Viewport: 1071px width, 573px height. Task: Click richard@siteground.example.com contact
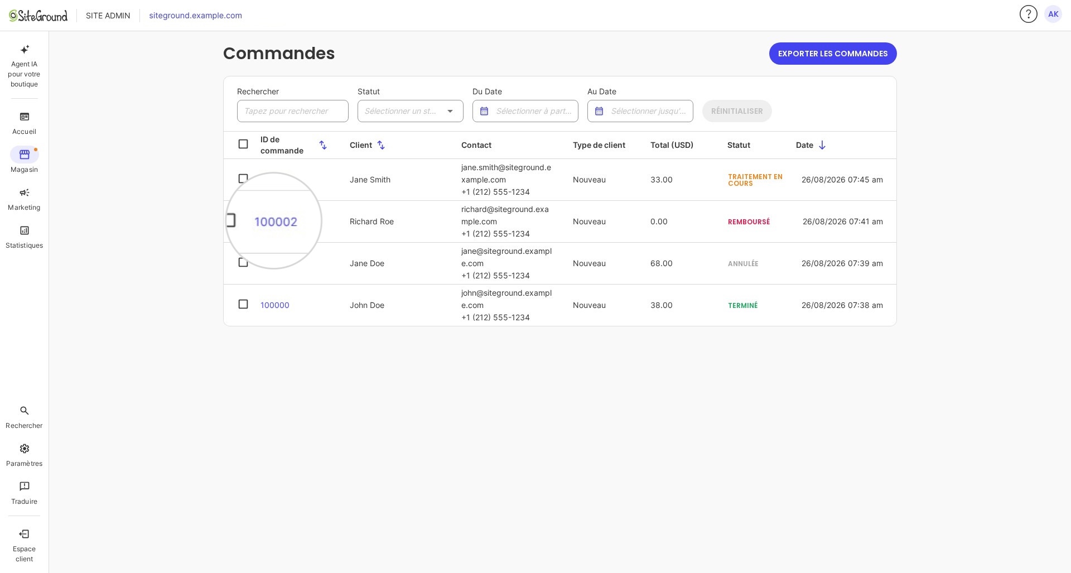pos(505,215)
